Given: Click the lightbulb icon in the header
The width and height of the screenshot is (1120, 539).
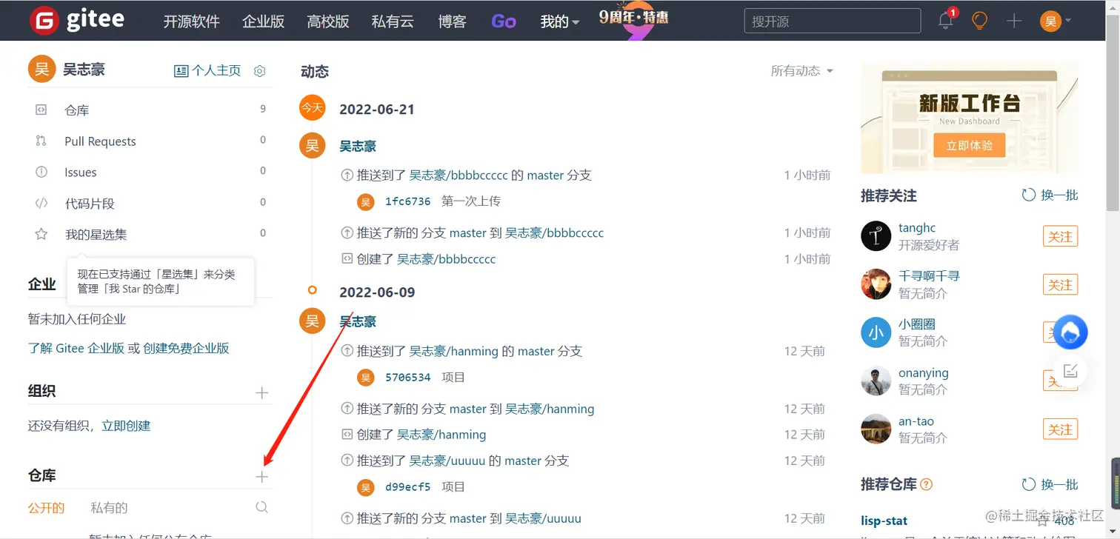Looking at the screenshot, I should (x=979, y=21).
